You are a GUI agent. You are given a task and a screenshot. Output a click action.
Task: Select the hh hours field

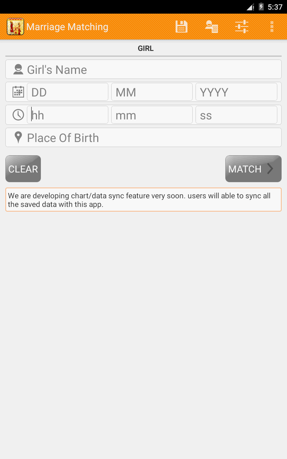67,115
